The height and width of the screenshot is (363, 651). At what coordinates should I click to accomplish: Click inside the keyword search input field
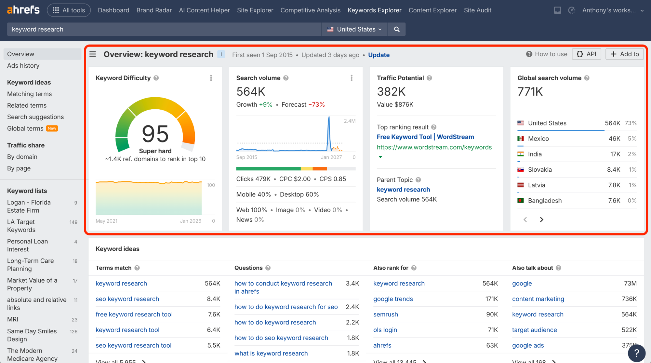pos(163,29)
